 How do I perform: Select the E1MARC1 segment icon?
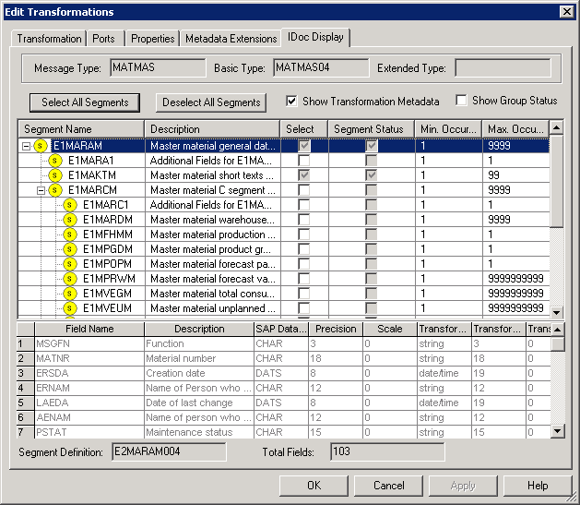pos(70,205)
